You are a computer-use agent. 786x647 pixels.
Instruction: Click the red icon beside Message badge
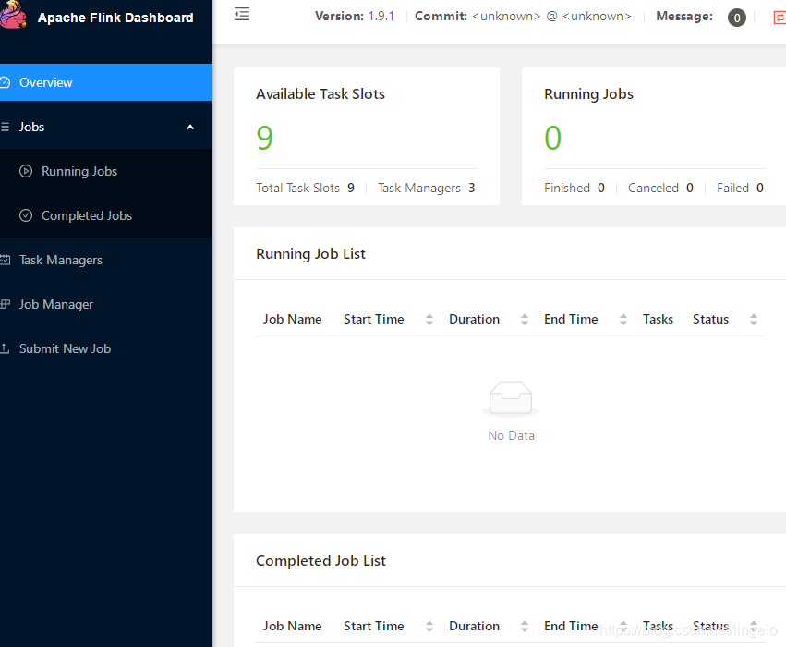pyautogui.click(x=780, y=18)
